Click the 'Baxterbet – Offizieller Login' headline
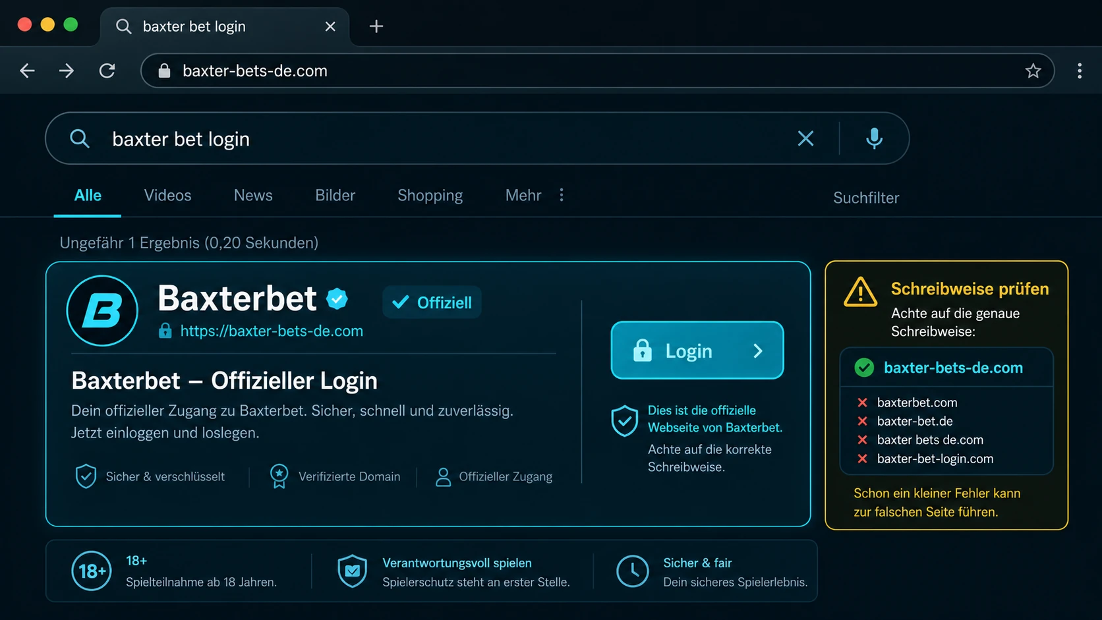 click(224, 381)
